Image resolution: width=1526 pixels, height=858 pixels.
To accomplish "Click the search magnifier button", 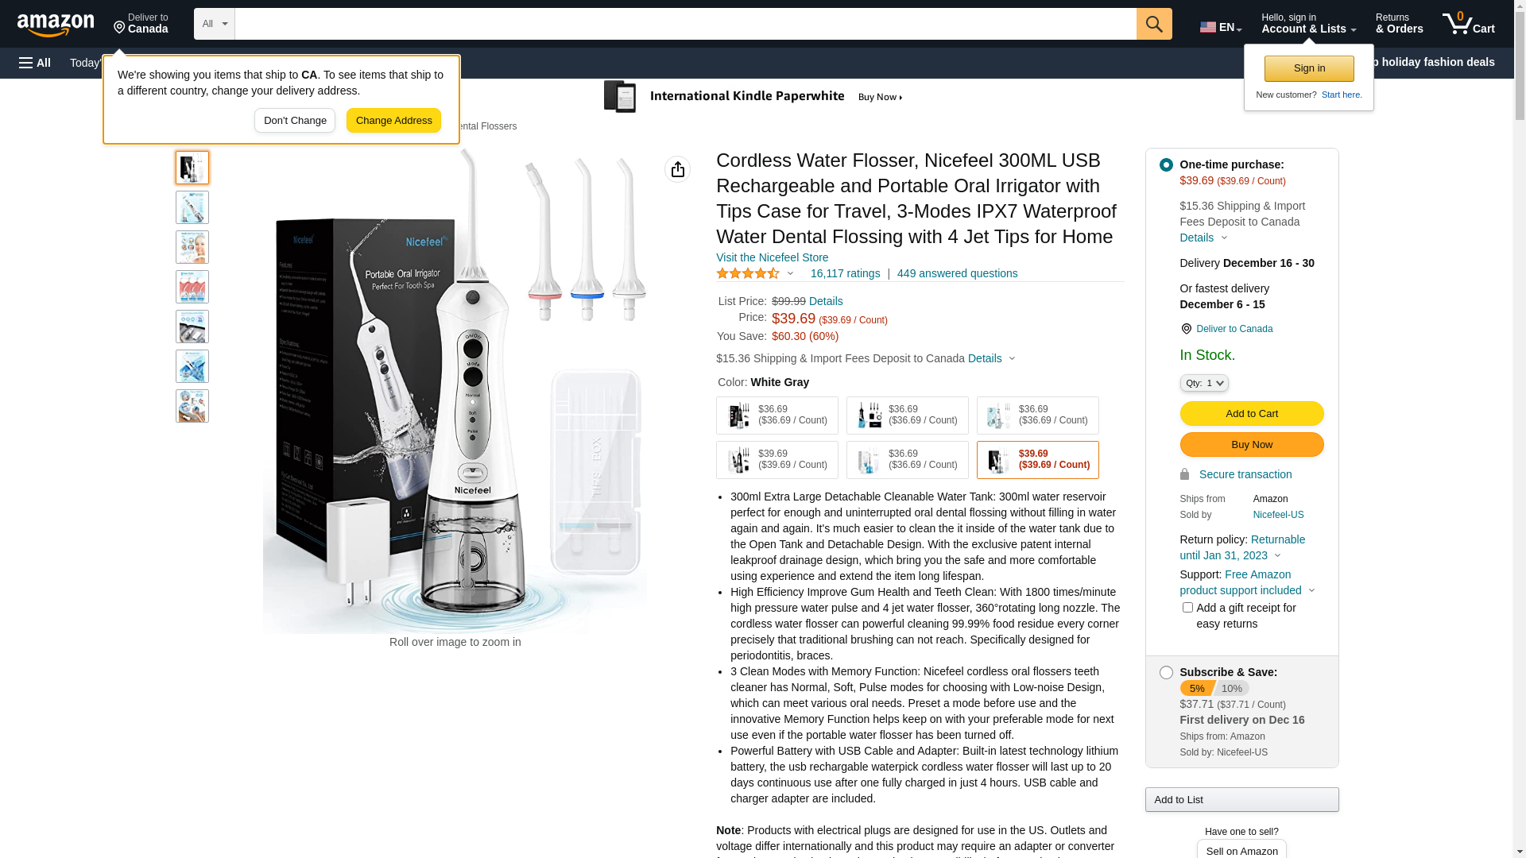I will click(1154, 24).
